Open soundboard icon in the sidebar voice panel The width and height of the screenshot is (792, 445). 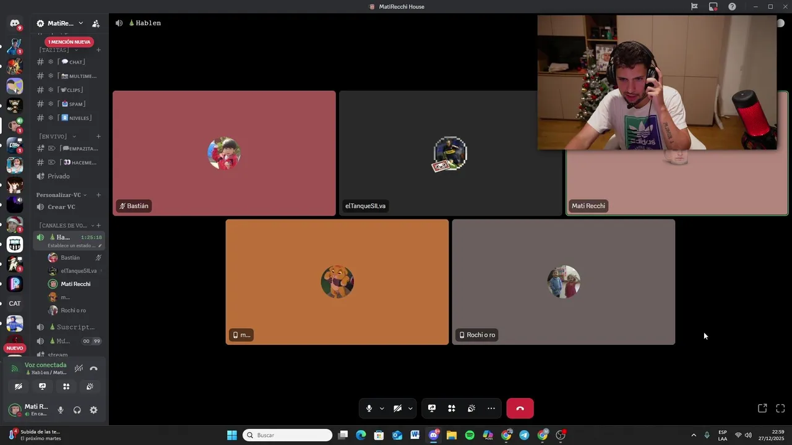click(x=90, y=386)
